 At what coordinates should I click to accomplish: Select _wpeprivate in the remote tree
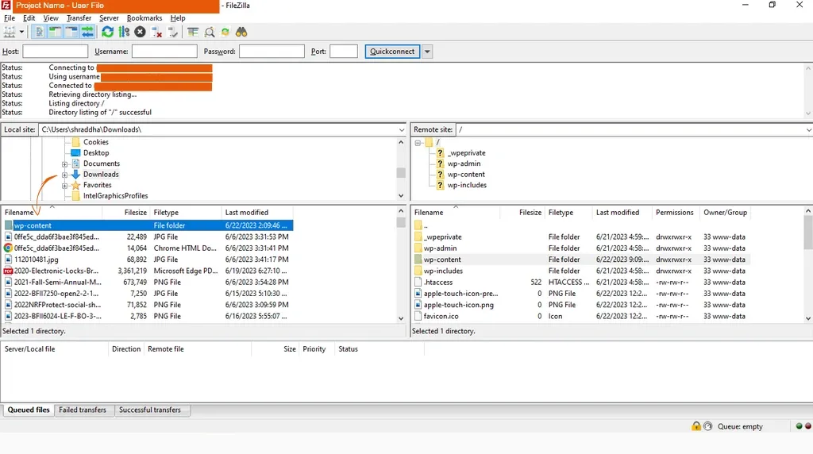coord(467,153)
